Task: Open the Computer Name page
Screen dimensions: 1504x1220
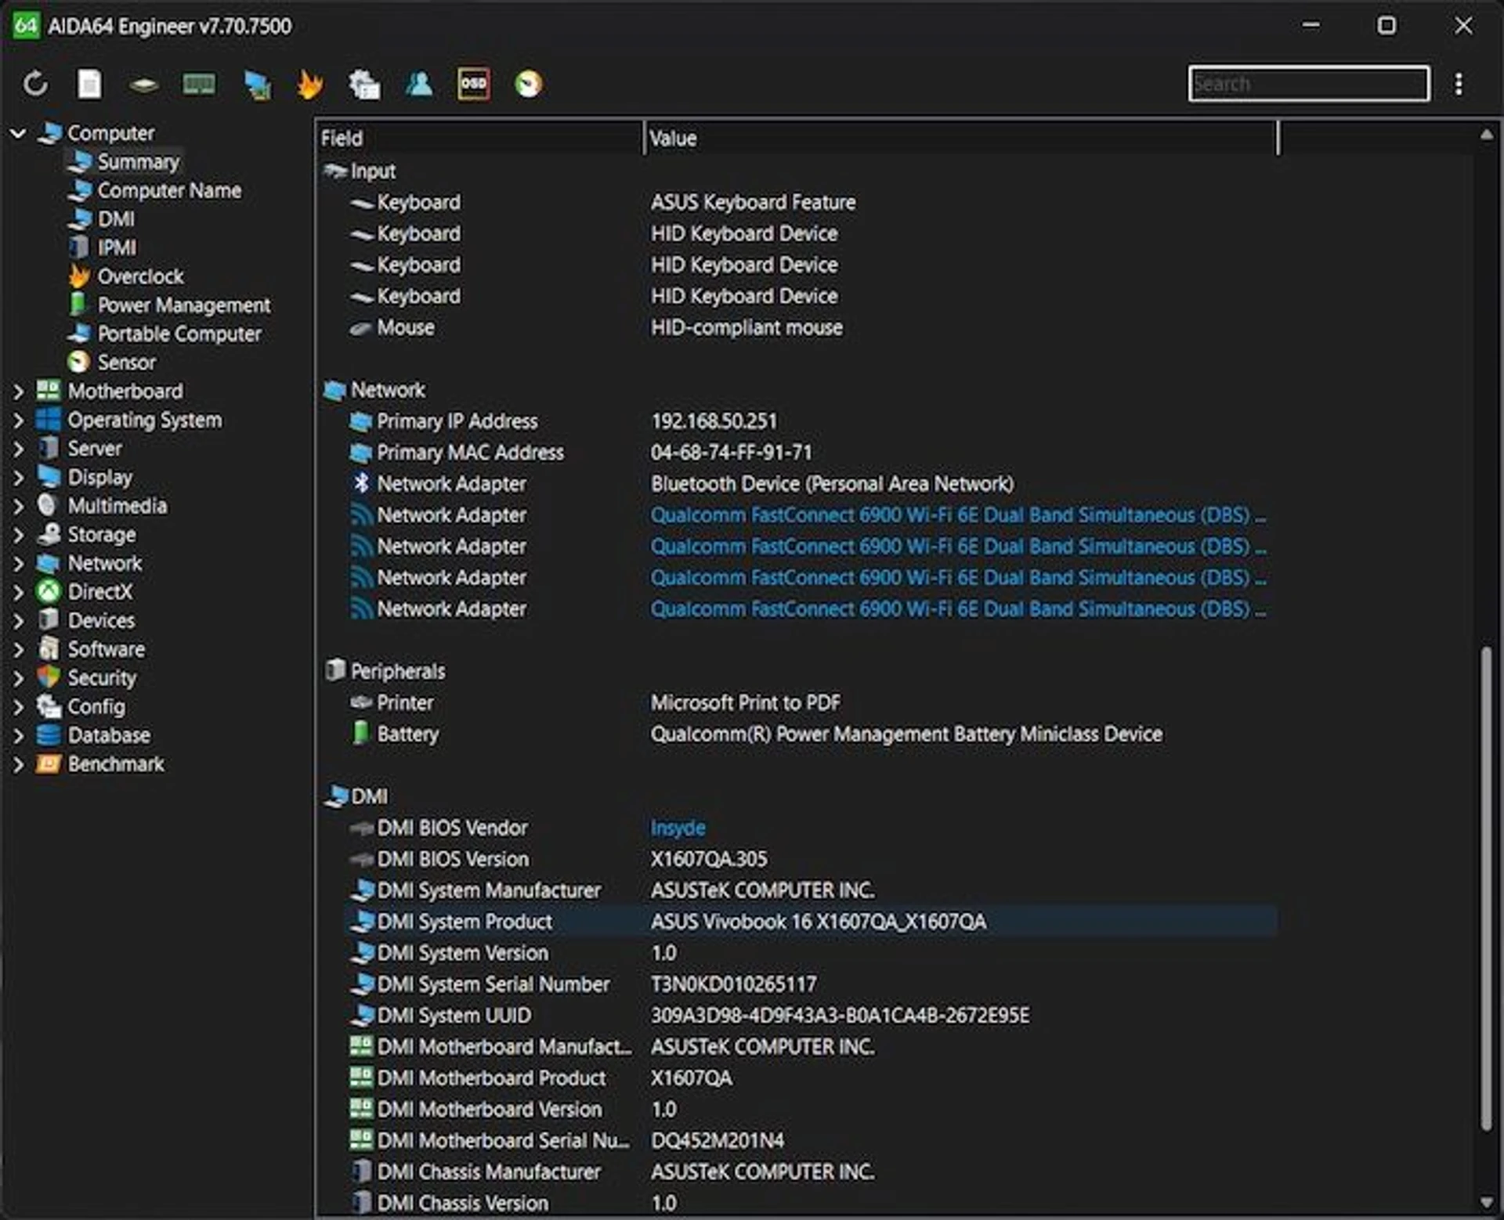Action: [x=169, y=190]
